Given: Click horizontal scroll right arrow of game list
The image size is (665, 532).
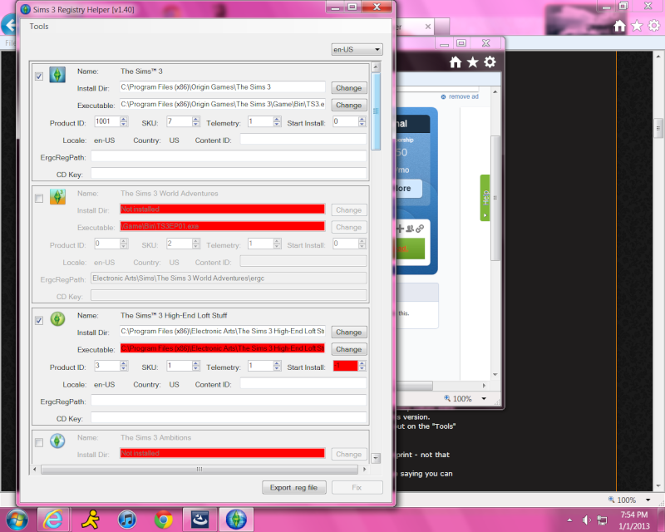Looking at the screenshot, I should pos(364,469).
